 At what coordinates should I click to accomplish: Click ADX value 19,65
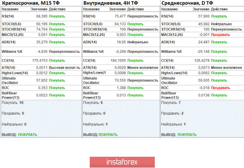point(121,42)
